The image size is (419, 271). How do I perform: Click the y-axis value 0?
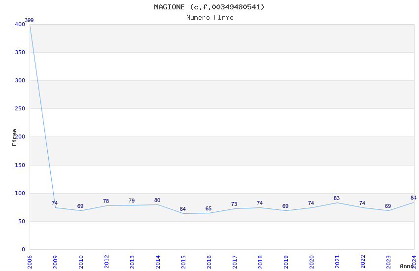click(24, 249)
